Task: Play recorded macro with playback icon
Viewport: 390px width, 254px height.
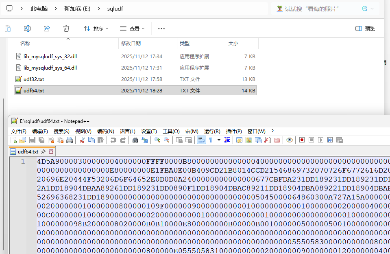Action: (x=320, y=140)
